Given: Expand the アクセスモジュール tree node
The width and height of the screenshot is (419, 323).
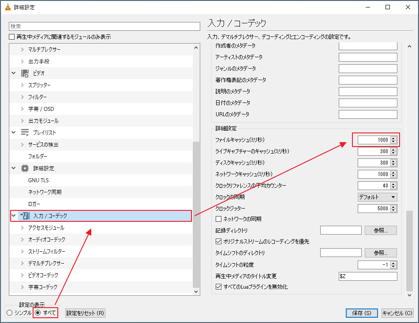Looking at the screenshot, I should 22,228.
